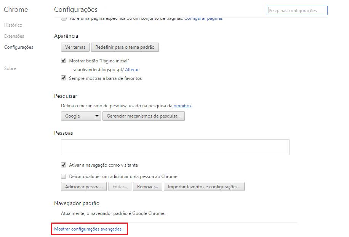Click Gerenciar mecanismos de pesquisa button

tap(143, 116)
